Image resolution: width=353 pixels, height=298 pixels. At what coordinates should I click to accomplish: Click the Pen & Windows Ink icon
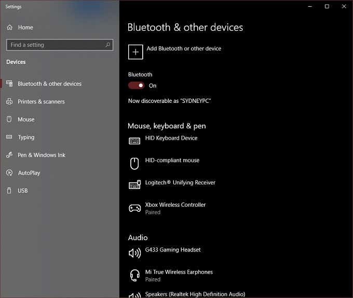click(x=9, y=155)
